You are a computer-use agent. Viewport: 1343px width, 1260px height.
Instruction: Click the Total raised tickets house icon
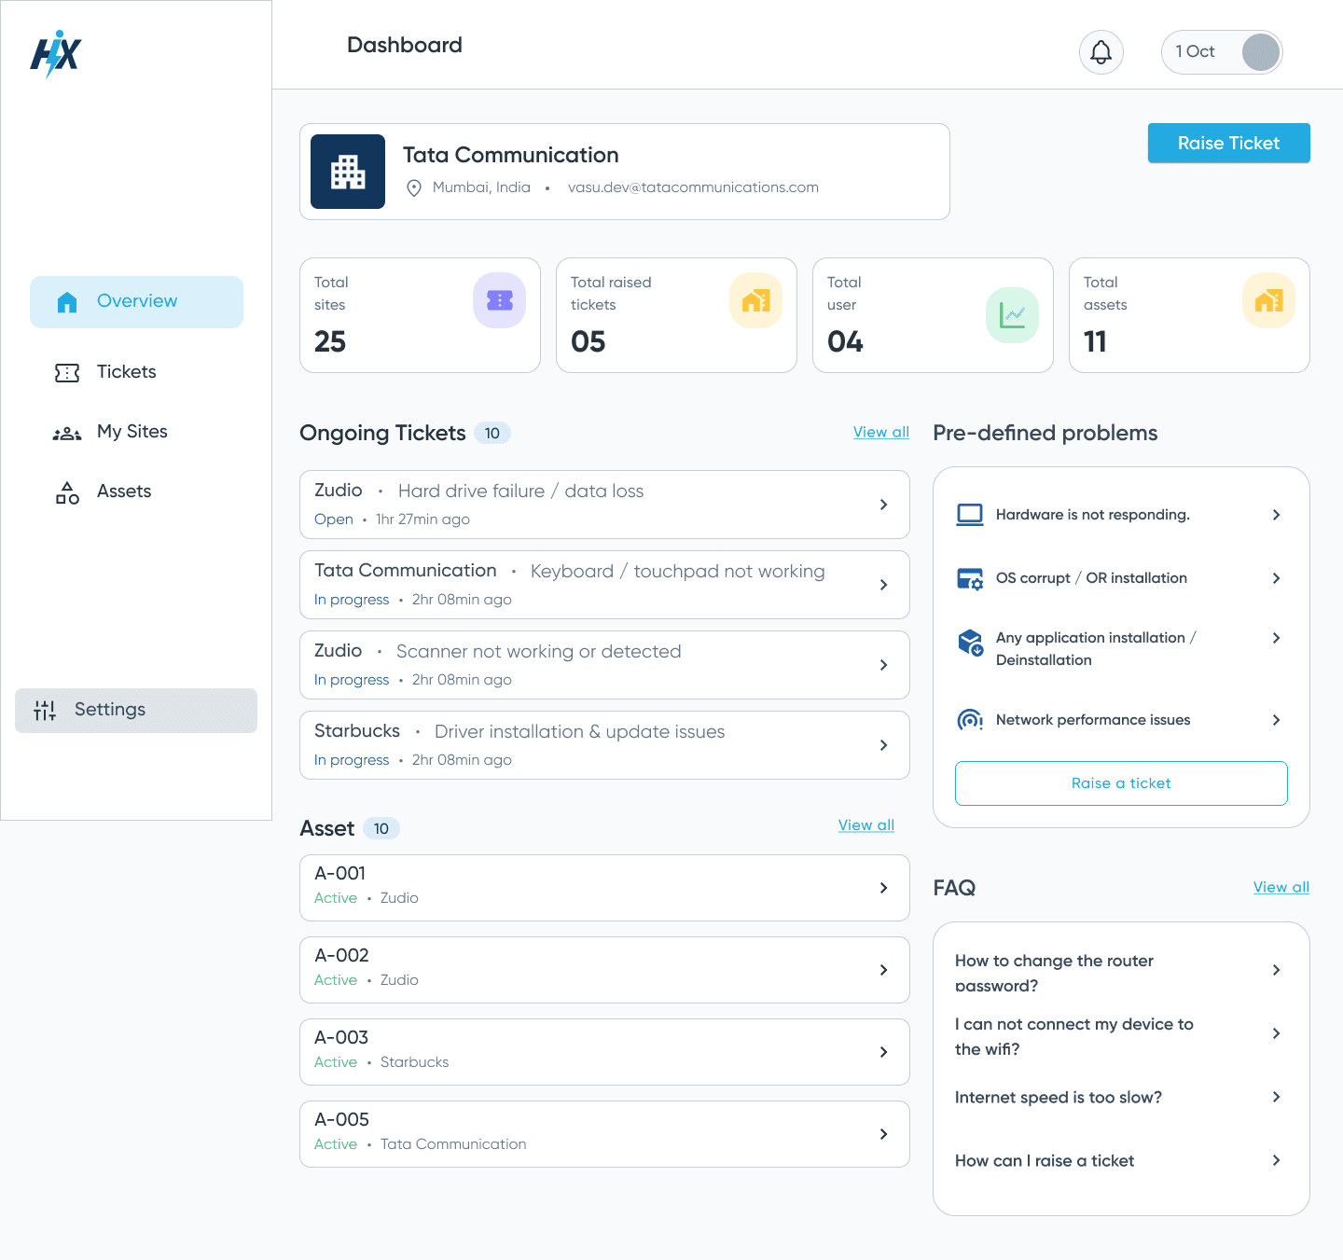[x=756, y=300]
